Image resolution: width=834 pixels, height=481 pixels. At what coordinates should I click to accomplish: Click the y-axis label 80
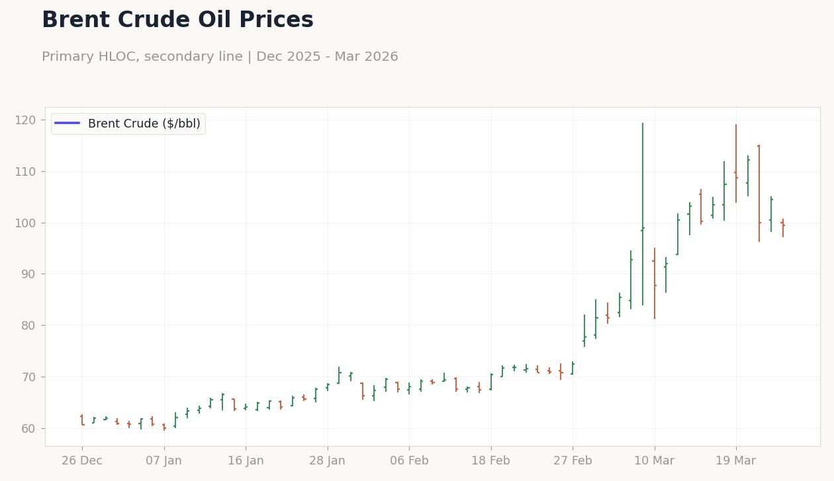[28, 326]
